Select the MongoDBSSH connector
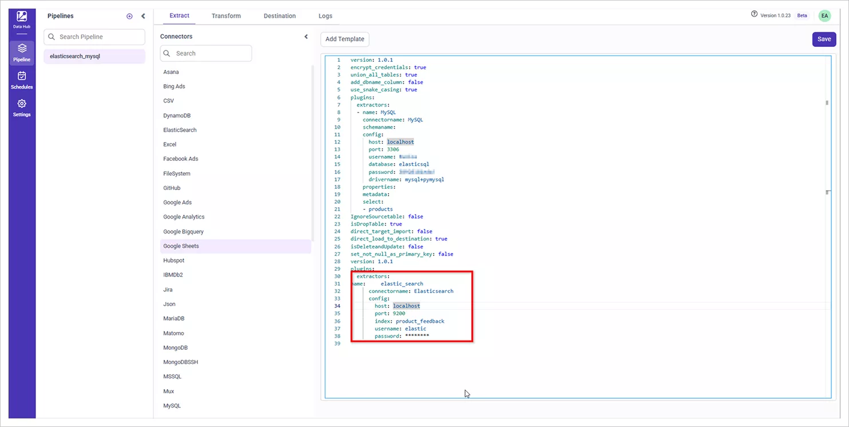This screenshot has width=849, height=427. 236,362
